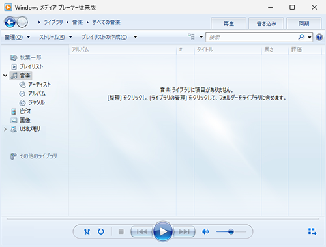The width and height of the screenshot is (326, 247).
Task: Open the dropdown arrow beside プレイリストの作成
Action: pyautogui.click(x=136, y=37)
